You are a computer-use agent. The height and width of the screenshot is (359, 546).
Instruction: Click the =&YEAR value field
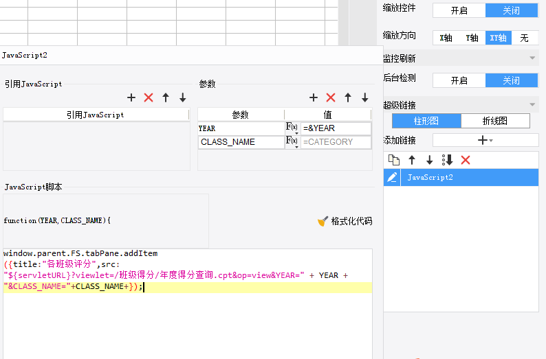coord(336,128)
